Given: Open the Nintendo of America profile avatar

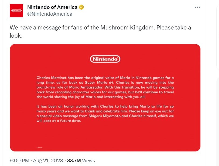Looking at the screenshot, I should [16, 11].
